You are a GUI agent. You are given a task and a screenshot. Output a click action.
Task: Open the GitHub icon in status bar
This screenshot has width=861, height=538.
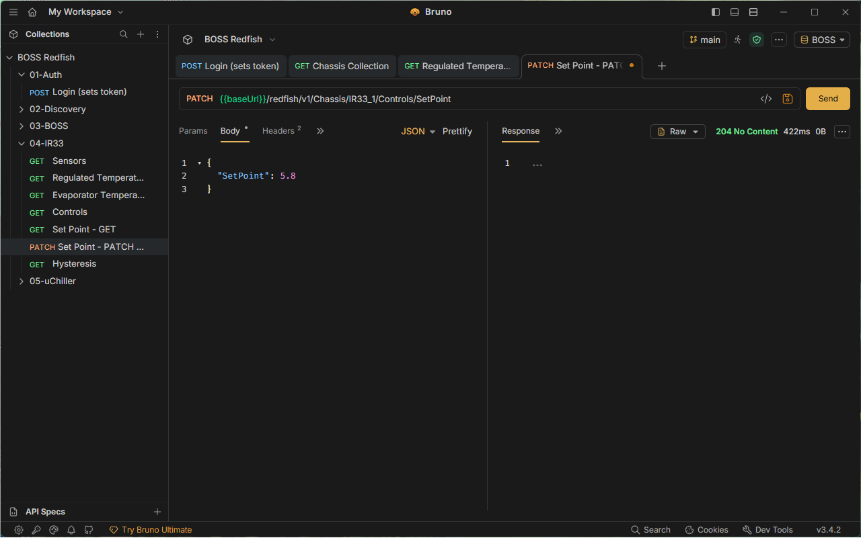(89, 530)
